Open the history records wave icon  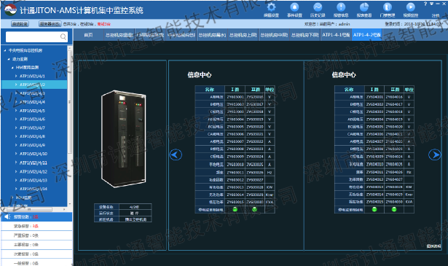(318, 7)
